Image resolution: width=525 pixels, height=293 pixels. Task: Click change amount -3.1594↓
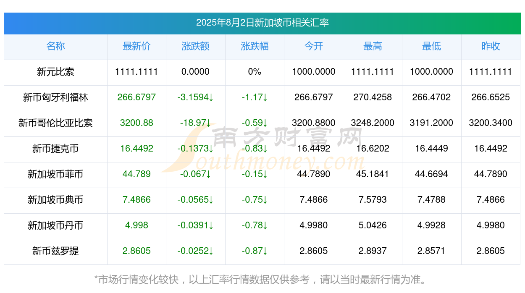point(196,97)
